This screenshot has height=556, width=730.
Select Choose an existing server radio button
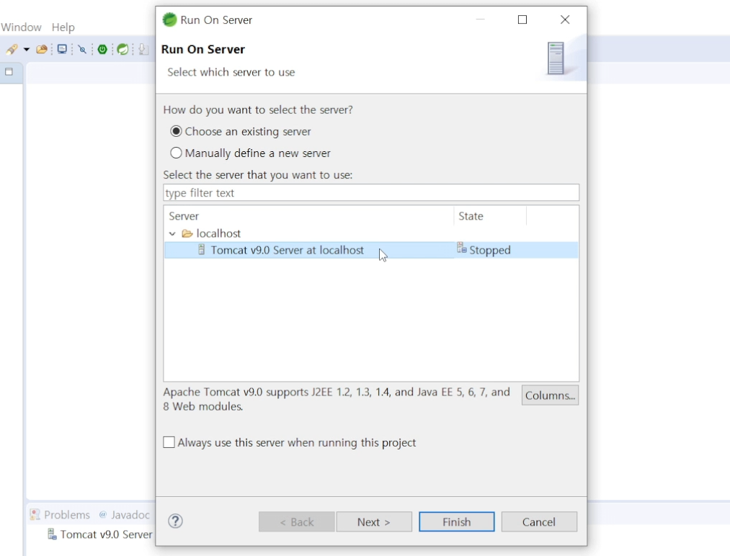click(x=176, y=131)
